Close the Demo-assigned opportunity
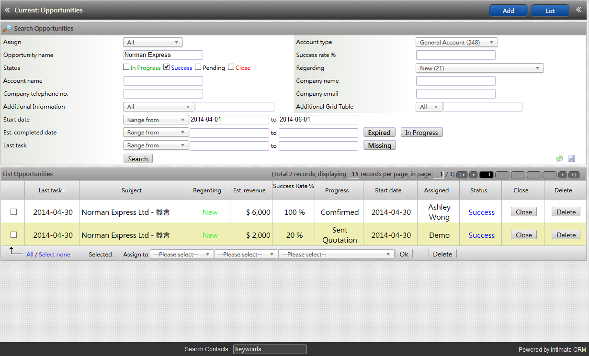The image size is (589, 356). 524,235
